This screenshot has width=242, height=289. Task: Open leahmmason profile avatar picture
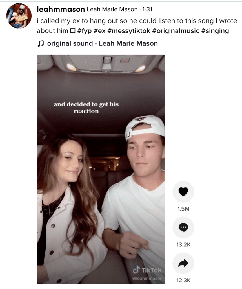19,16
